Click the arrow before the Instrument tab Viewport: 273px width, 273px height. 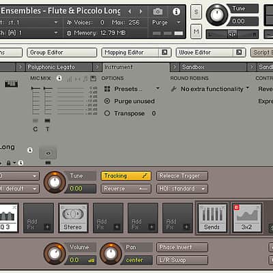(97, 67)
